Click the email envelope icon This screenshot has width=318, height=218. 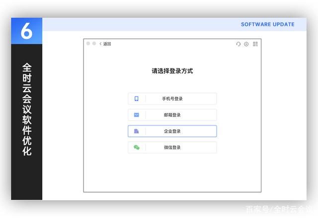pos(137,115)
